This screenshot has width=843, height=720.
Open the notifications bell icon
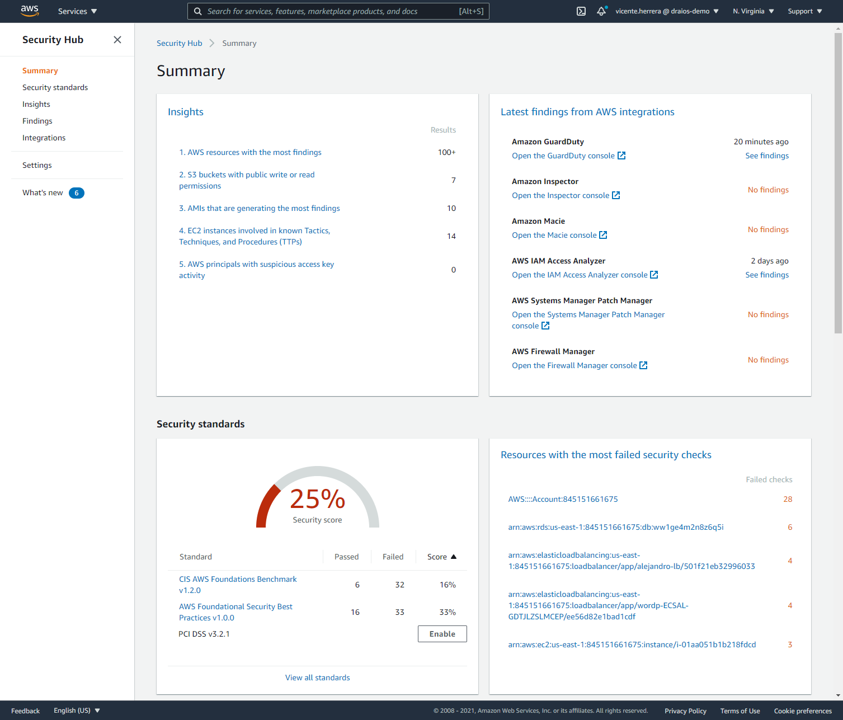tap(601, 11)
